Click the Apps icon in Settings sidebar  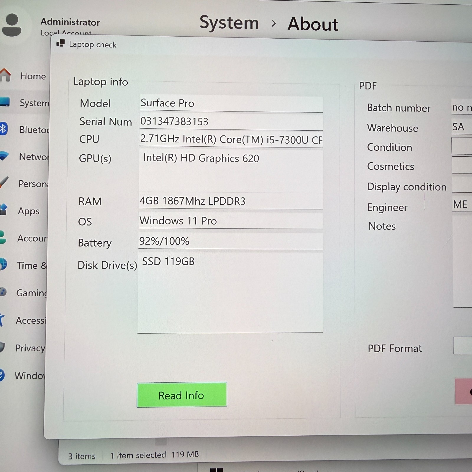tap(4, 210)
